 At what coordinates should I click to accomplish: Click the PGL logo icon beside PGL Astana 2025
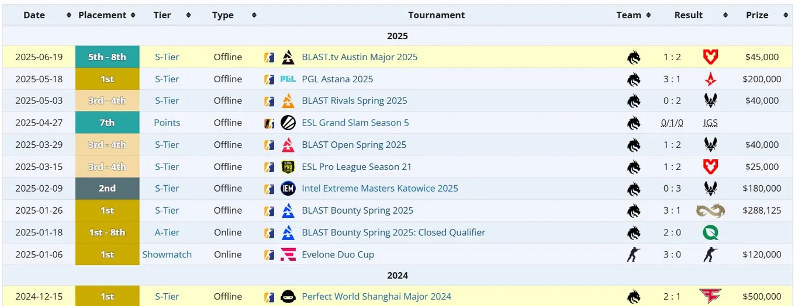[288, 79]
